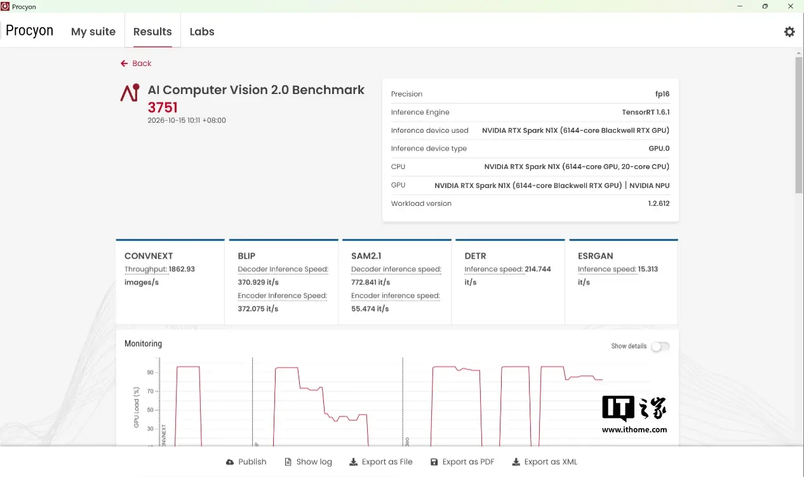Open the Show log button
Screen dimensions: 804x477
[x=308, y=462]
